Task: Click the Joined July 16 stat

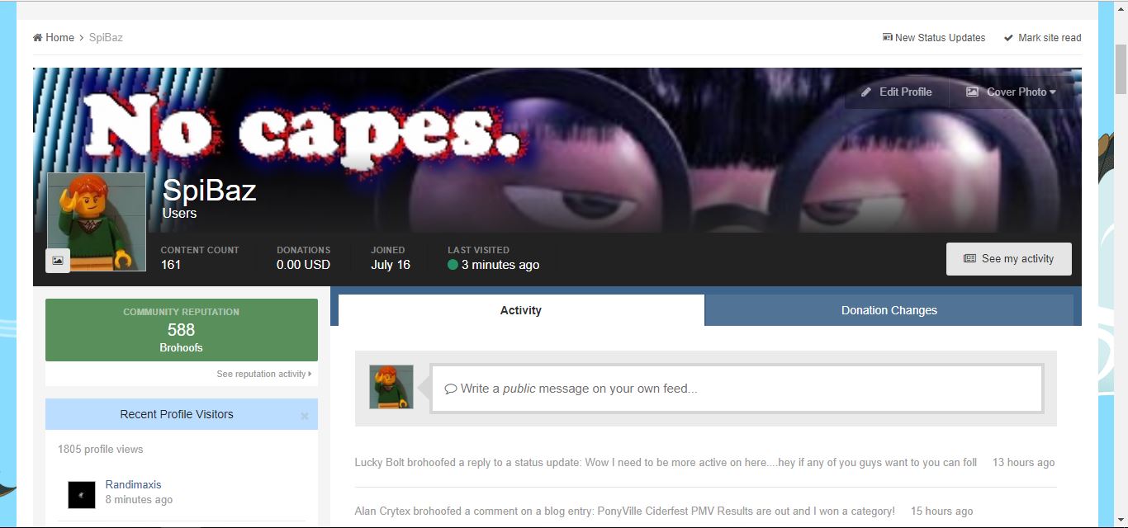Action: click(391, 257)
